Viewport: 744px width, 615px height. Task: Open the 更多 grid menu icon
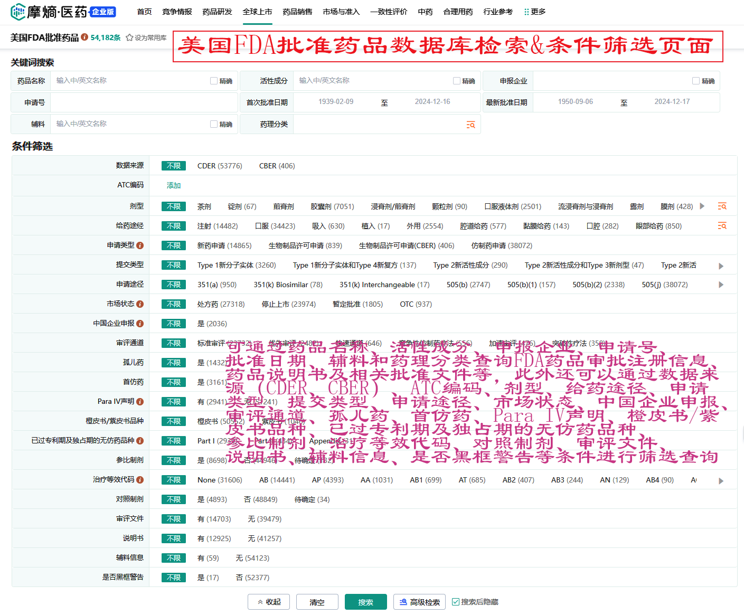526,12
